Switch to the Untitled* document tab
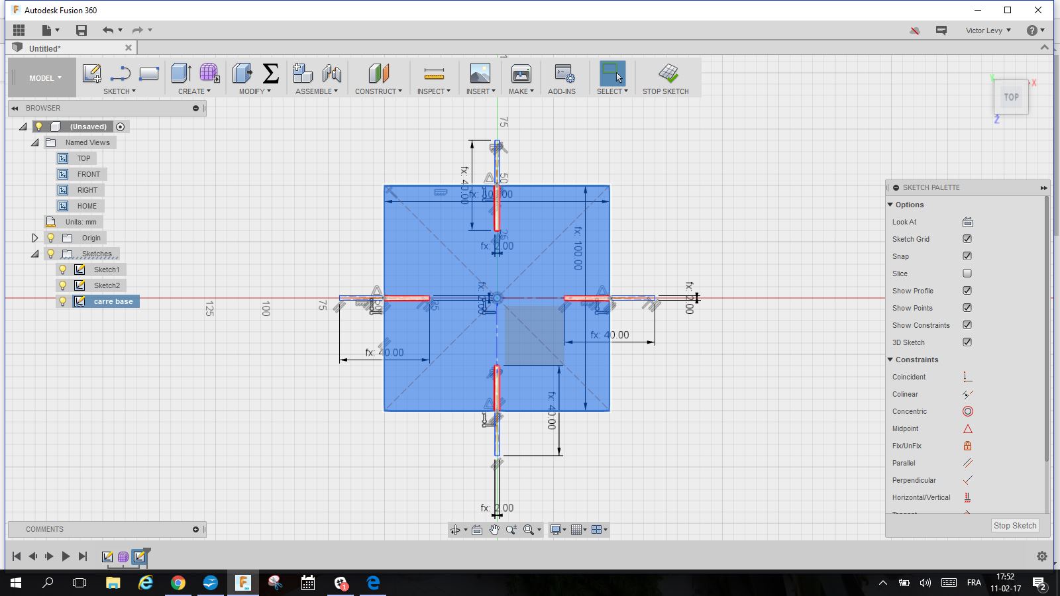Image resolution: width=1060 pixels, height=596 pixels. pyautogui.click(x=45, y=48)
